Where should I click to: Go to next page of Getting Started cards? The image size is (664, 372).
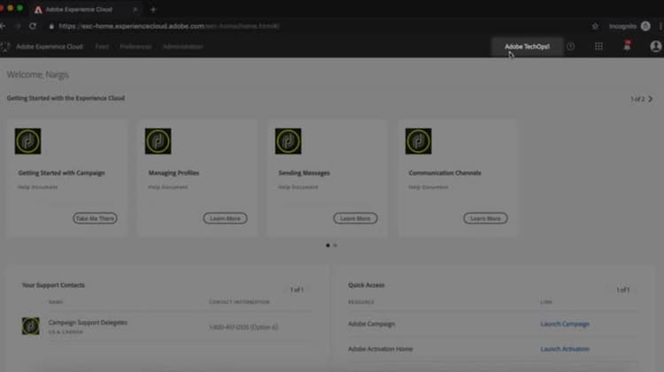(x=651, y=98)
